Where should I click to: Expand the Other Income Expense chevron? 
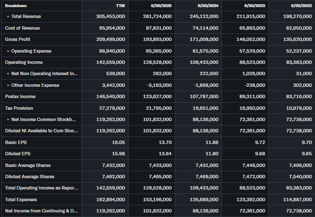8,85
